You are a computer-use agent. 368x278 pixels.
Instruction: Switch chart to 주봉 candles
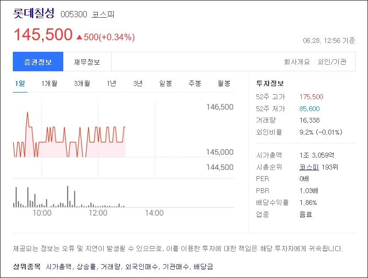(195, 83)
